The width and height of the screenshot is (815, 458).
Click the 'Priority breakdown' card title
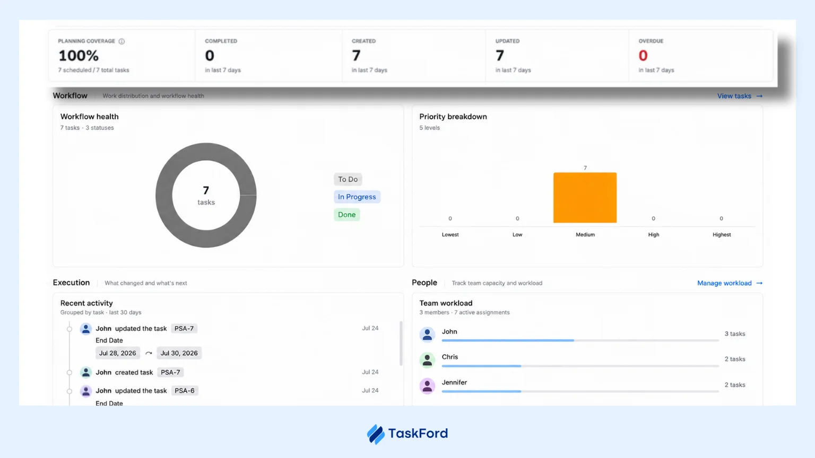point(453,117)
